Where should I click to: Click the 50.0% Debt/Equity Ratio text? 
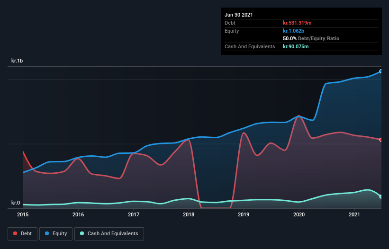[311, 39]
